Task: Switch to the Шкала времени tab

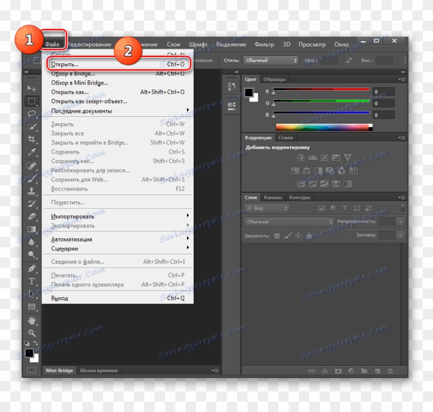Action: click(98, 370)
